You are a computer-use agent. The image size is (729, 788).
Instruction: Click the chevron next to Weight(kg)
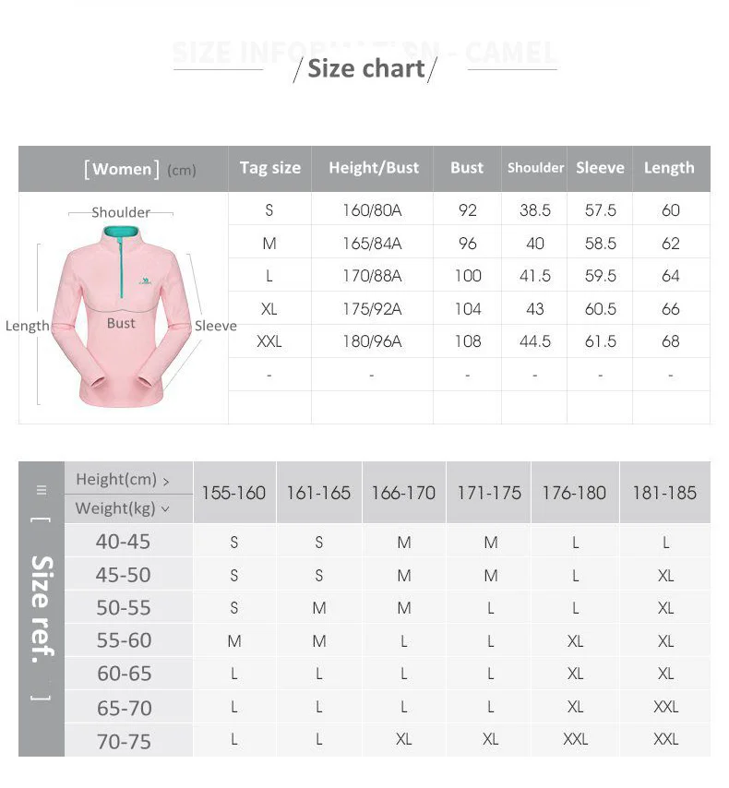tap(165, 509)
